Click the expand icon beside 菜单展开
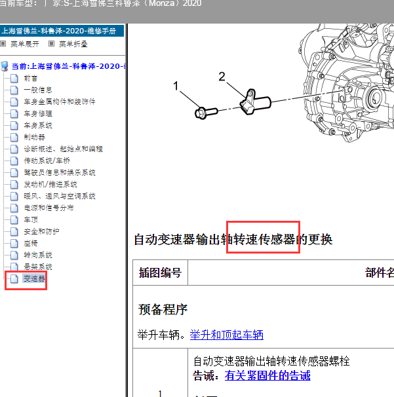The image size is (394, 397). pos(3,44)
